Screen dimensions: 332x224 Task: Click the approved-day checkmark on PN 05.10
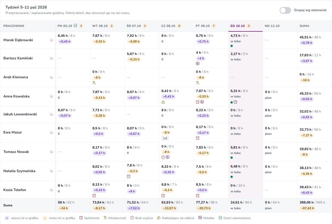pyautogui.click(x=75, y=26)
